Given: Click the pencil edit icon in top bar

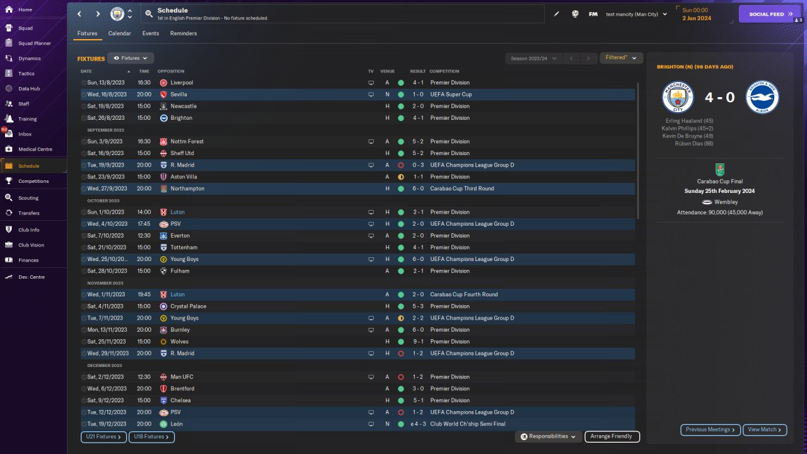Looking at the screenshot, I should point(557,14).
